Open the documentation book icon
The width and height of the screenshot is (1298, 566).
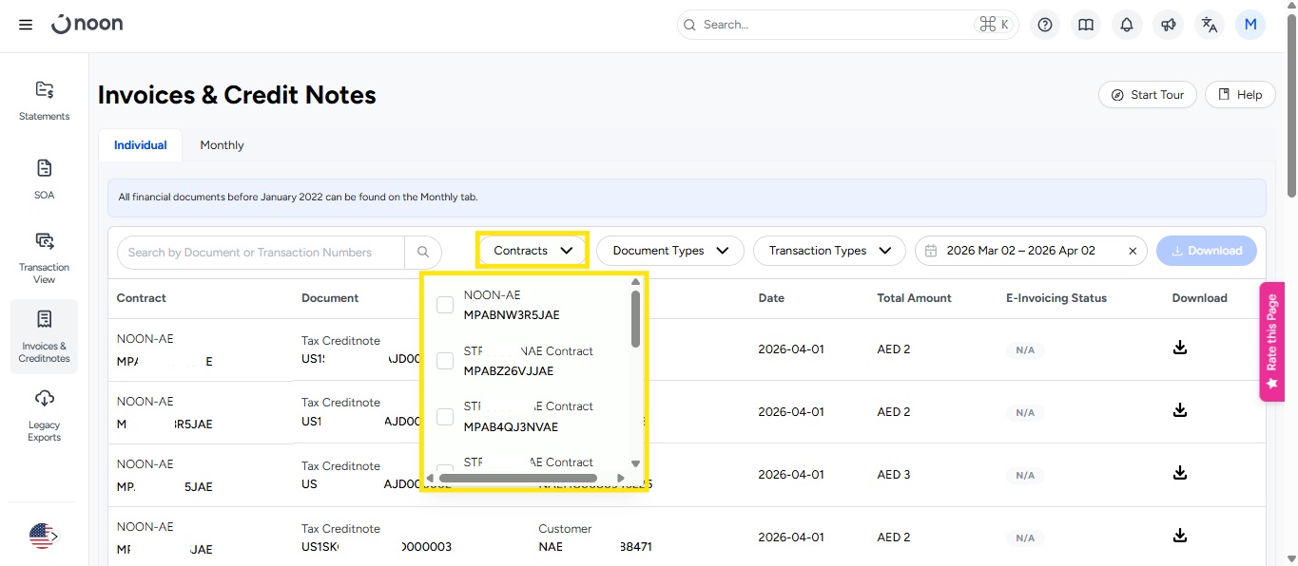point(1086,25)
